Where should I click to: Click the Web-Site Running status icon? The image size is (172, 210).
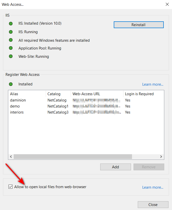point(11,56)
